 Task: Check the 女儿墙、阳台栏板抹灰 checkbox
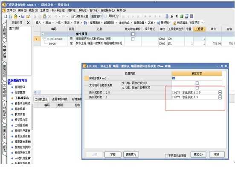tap(197, 83)
